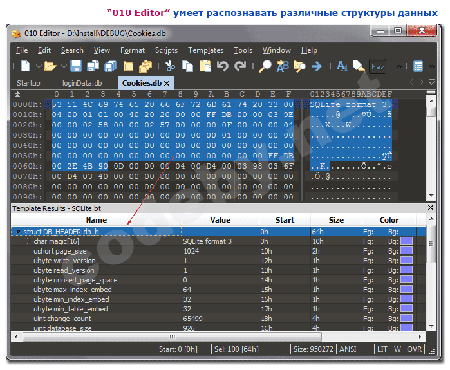Click the Redo arrow icon

click(x=240, y=66)
